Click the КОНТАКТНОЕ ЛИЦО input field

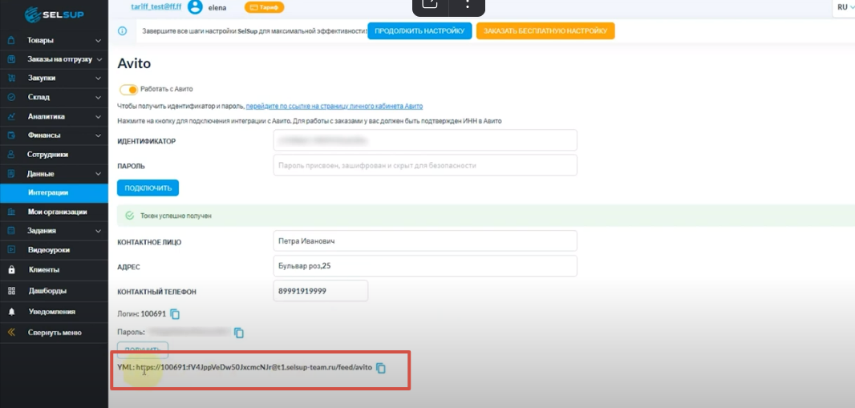click(425, 240)
